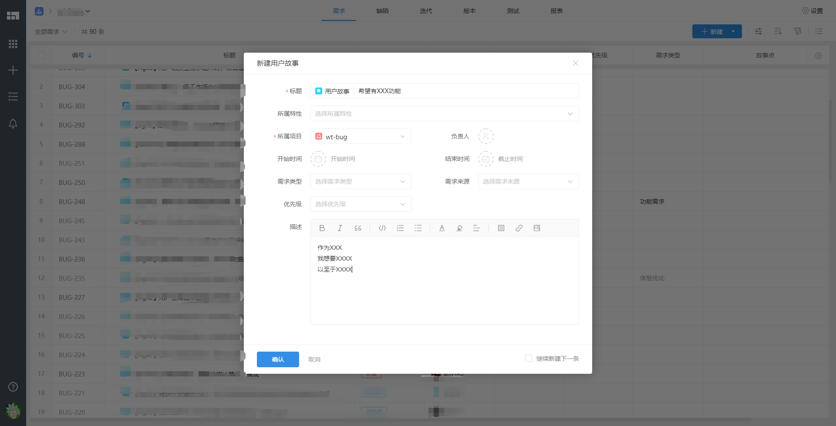The image size is (836, 426).
Task: Open column settings gear in table header
Action: [819, 56]
